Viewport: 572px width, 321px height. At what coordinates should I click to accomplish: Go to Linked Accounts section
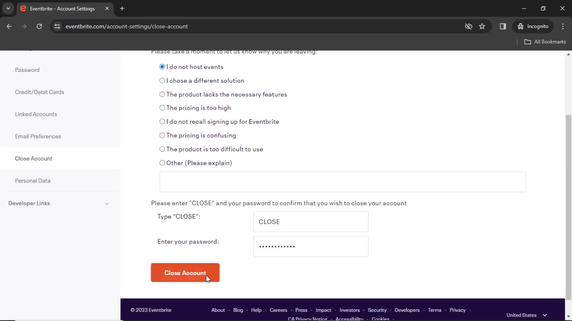point(36,114)
